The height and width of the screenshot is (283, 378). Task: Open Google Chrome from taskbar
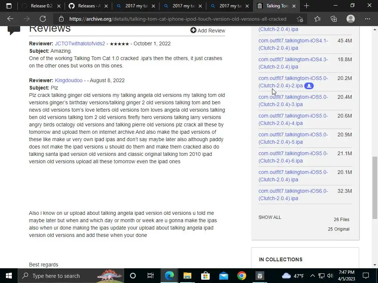point(241,276)
